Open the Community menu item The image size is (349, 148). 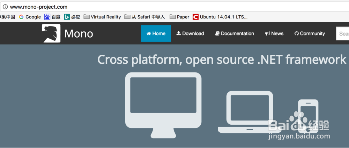coord(310,33)
